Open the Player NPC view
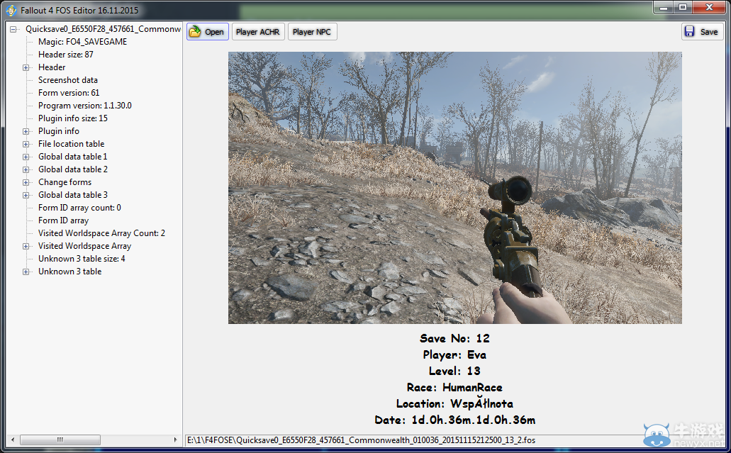 point(312,32)
